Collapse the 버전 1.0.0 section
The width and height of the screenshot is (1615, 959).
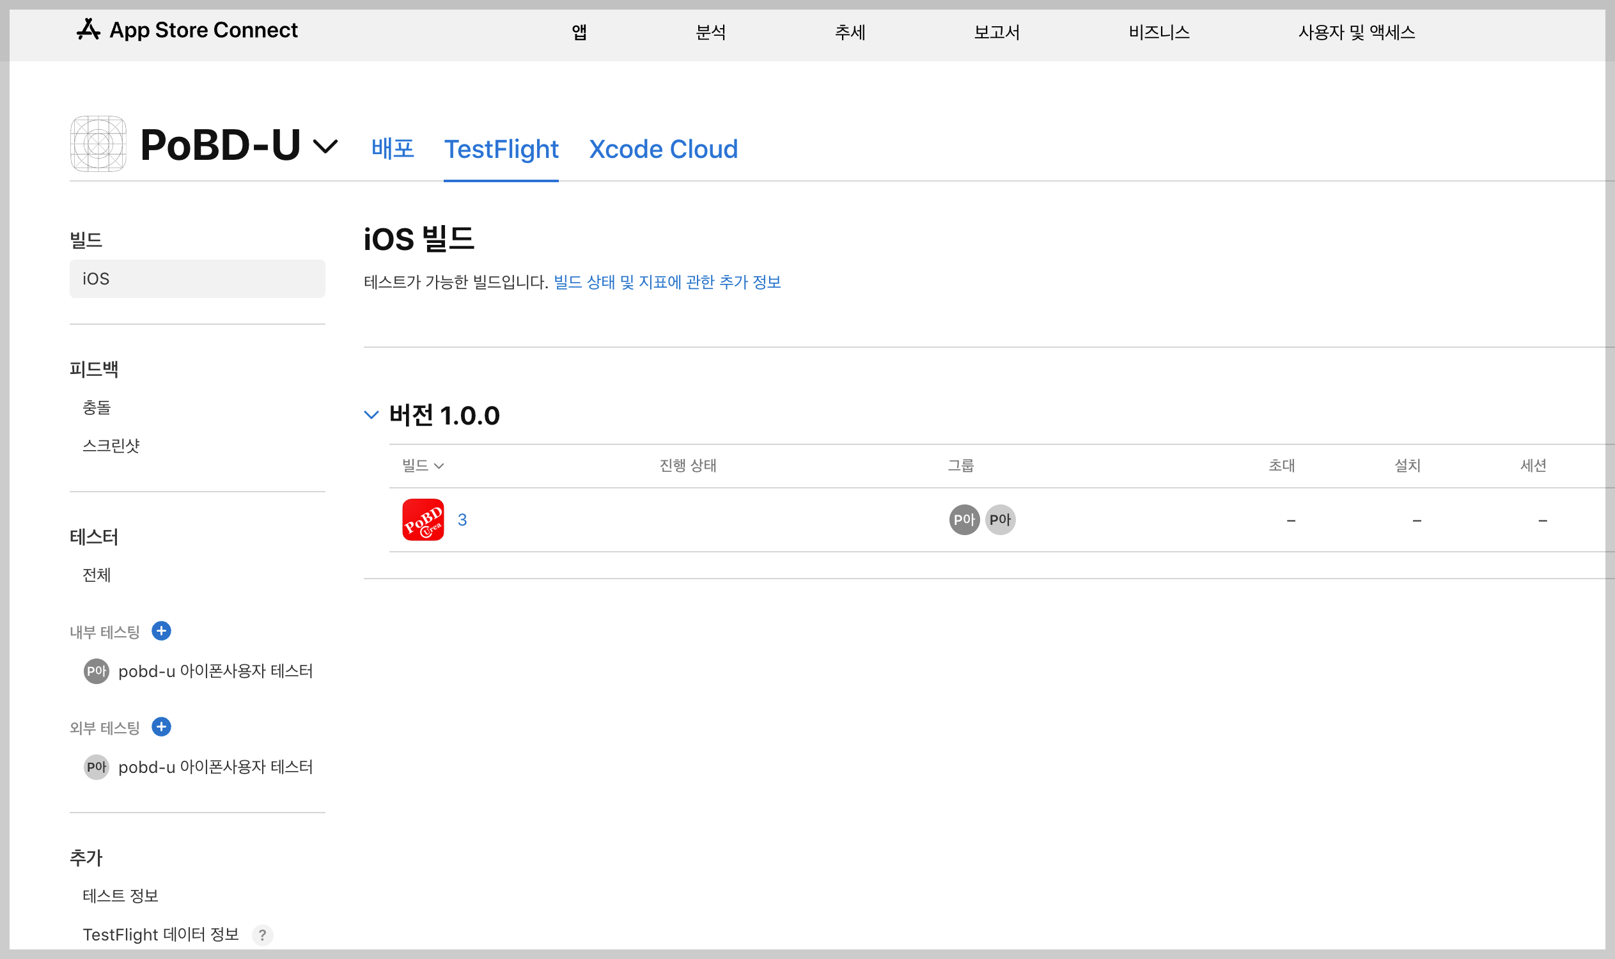pyautogui.click(x=371, y=415)
